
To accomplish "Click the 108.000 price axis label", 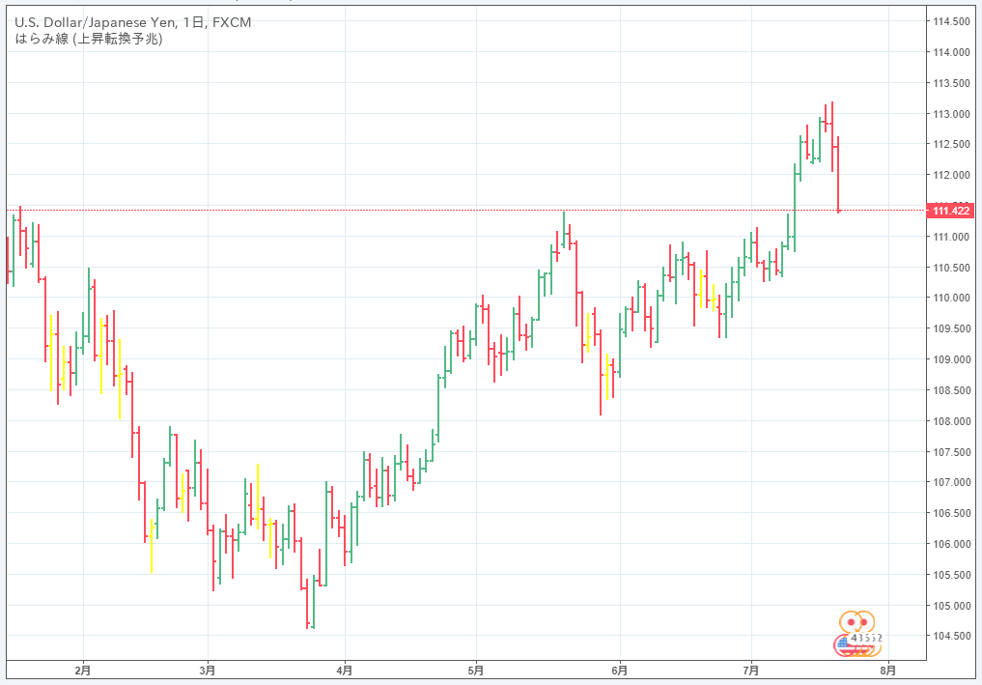I will (951, 421).
